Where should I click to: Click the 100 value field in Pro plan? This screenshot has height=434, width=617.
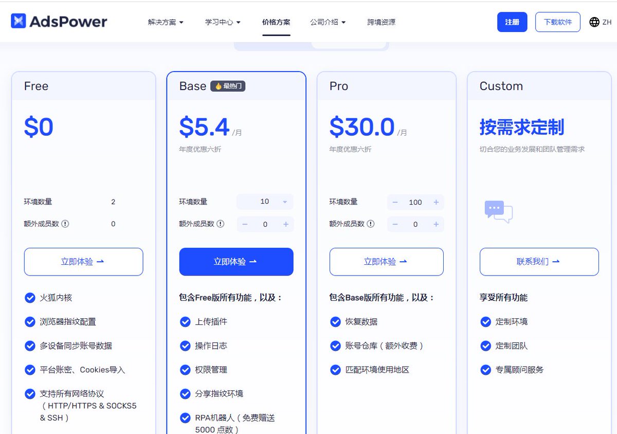pos(415,202)
